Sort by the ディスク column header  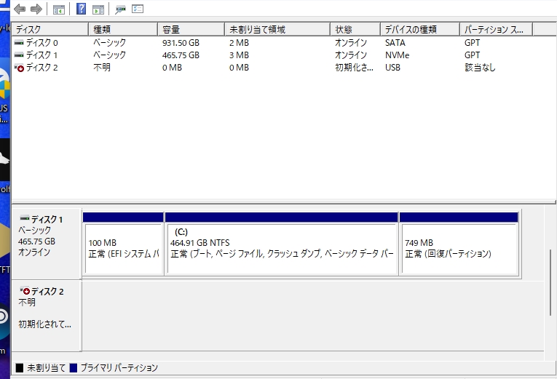click(x=50, y=29)
